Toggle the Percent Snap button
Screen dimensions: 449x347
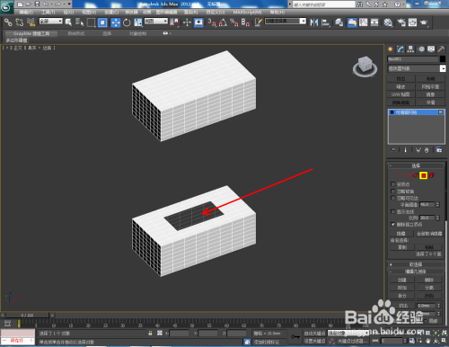coord(234,22)
